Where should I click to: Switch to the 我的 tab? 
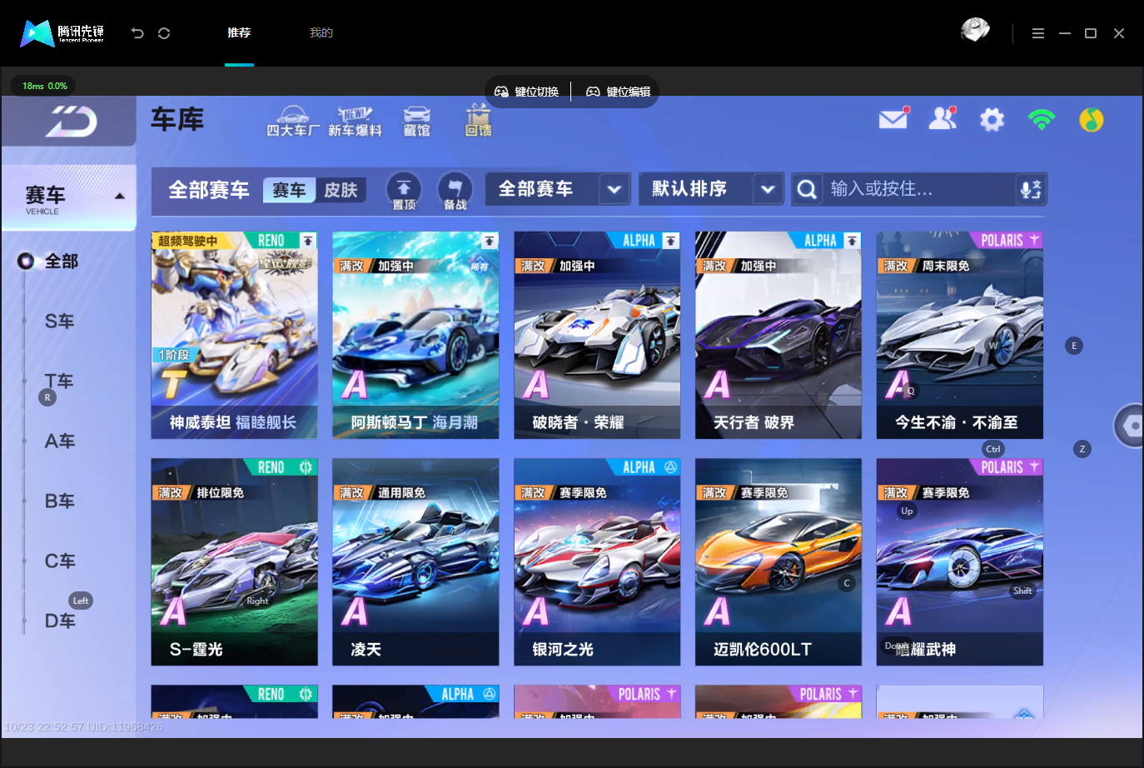321,33
